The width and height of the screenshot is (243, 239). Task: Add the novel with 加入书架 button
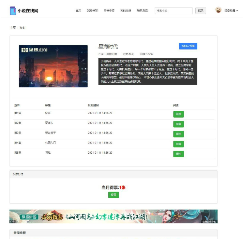tap(188, 46)
